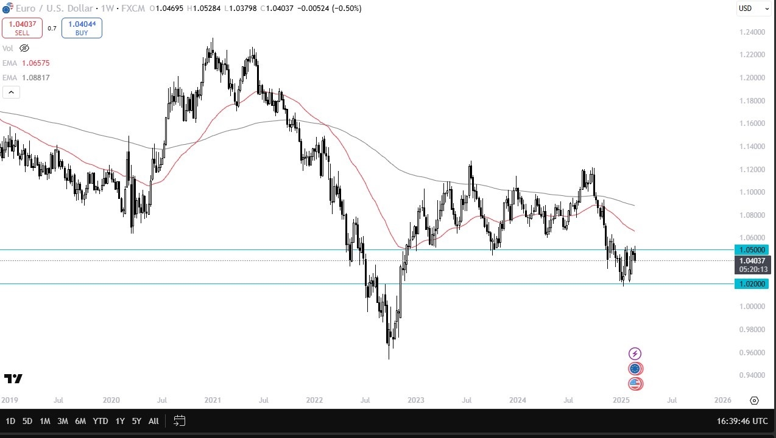Toggle Vol indicator visibility eye
The image size is (776, 438).
coord(24,48)
